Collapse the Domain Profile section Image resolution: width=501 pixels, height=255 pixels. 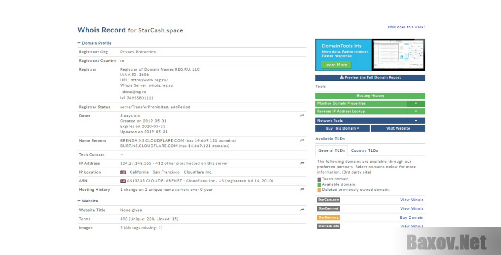click(x=94, y=43)
